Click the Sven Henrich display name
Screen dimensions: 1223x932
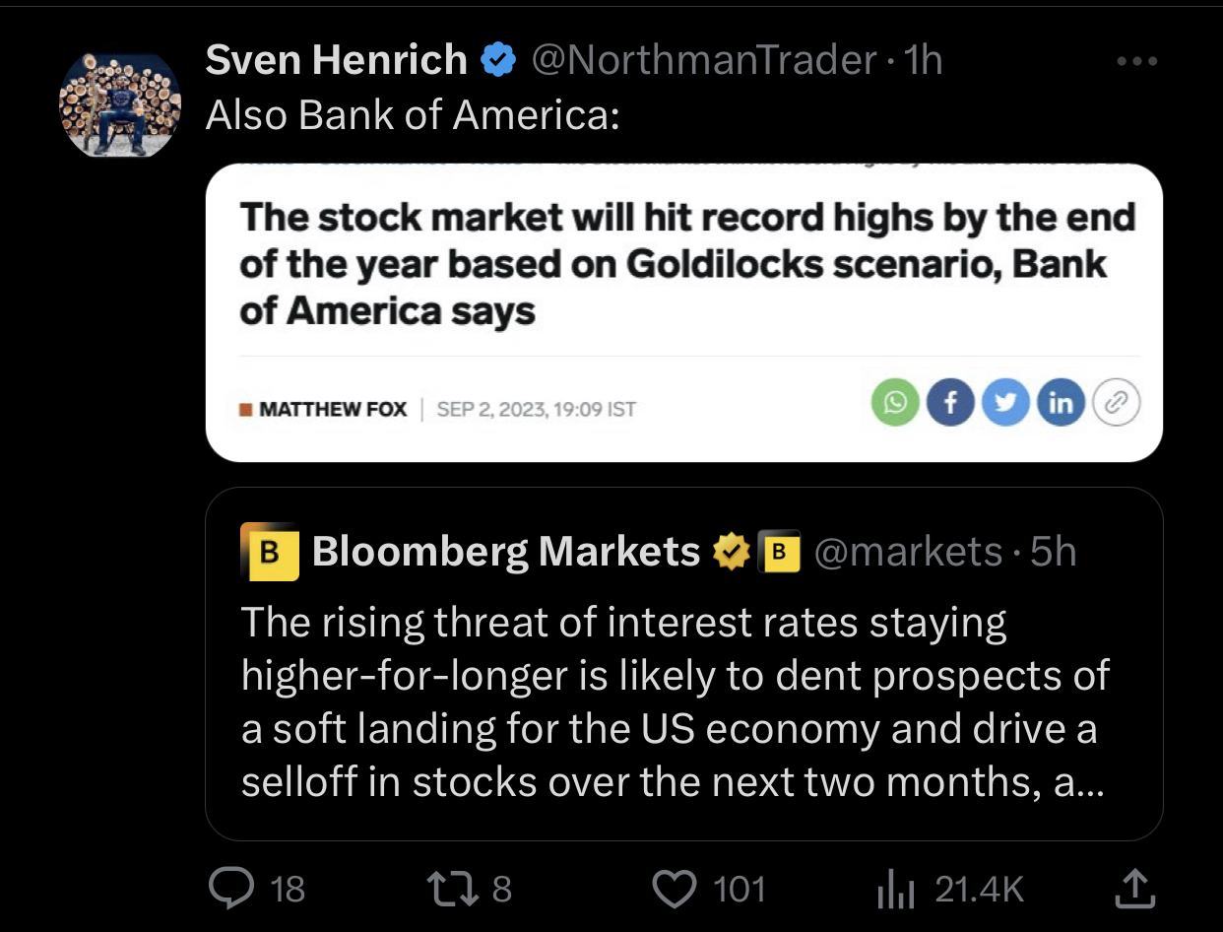pyautogui.click(x=336, y=61)
